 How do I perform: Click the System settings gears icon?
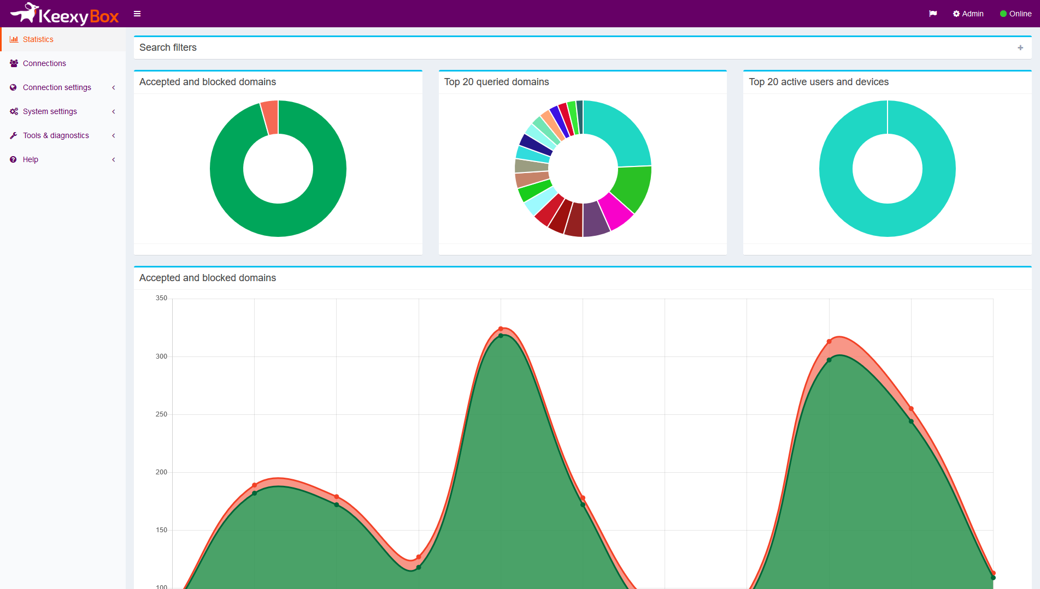tap(14, 111)
